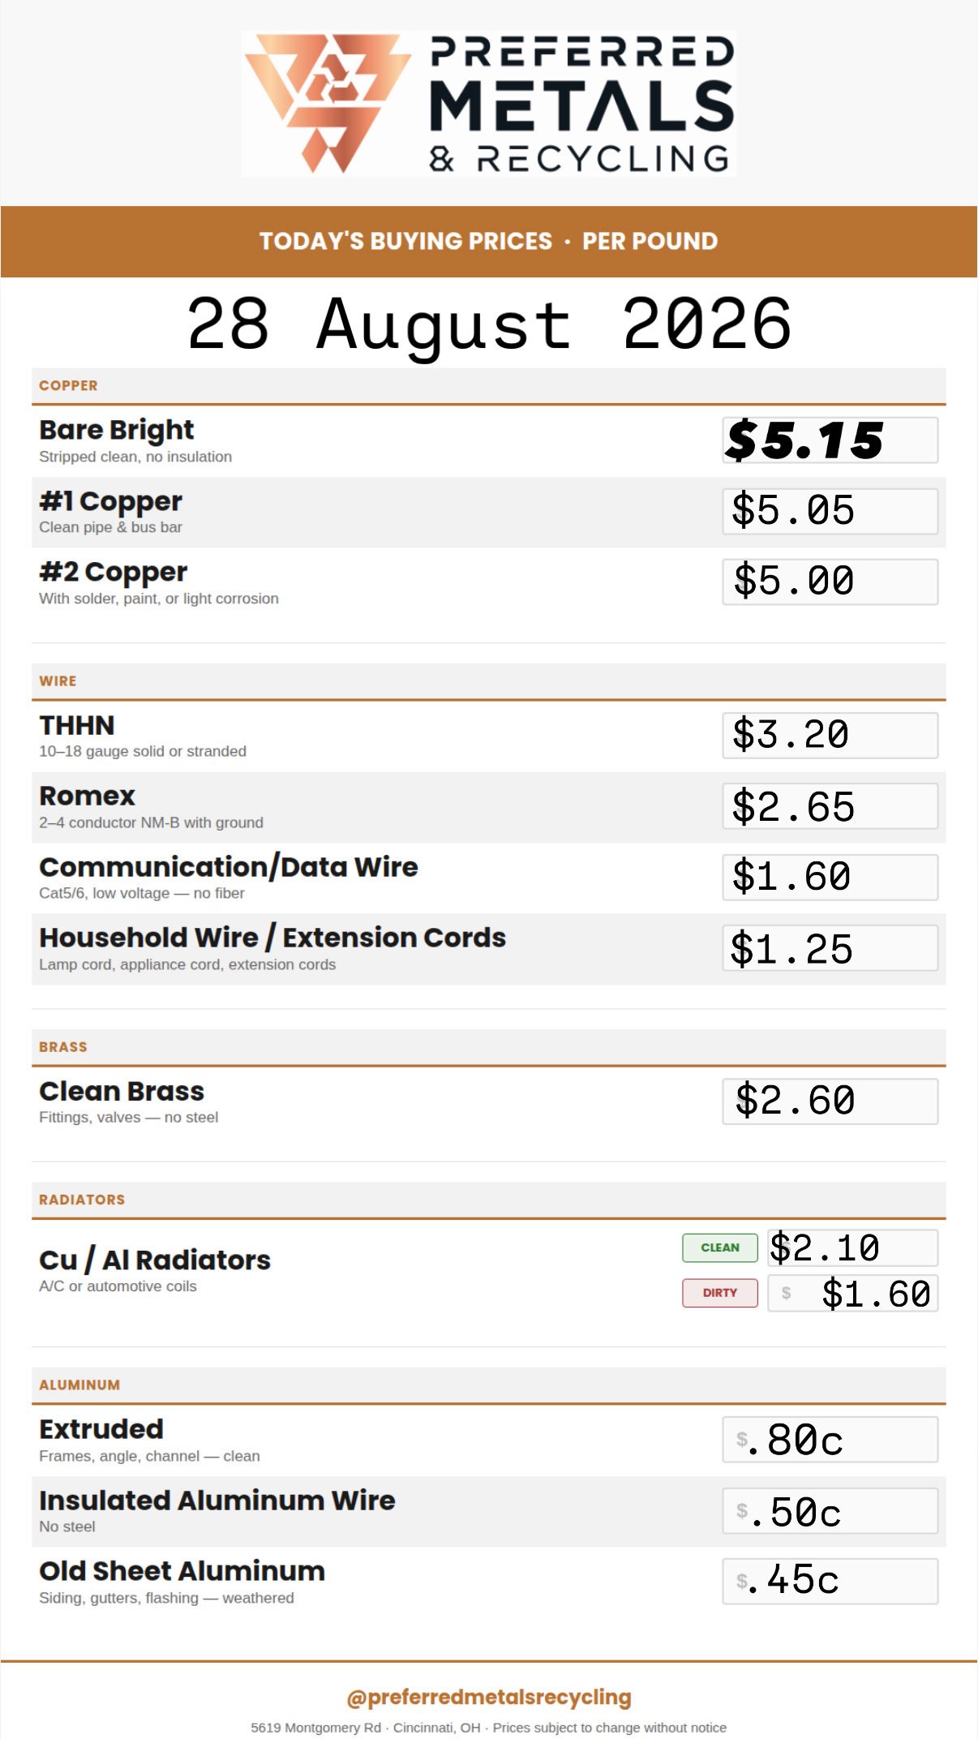Click the #2 Copper price field
The height and width of the screenshot is (1739, 978).
pyautogui.click(x=830, y=582)
